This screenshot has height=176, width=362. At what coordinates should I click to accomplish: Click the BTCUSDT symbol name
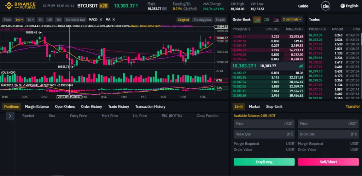pos(87,6)
